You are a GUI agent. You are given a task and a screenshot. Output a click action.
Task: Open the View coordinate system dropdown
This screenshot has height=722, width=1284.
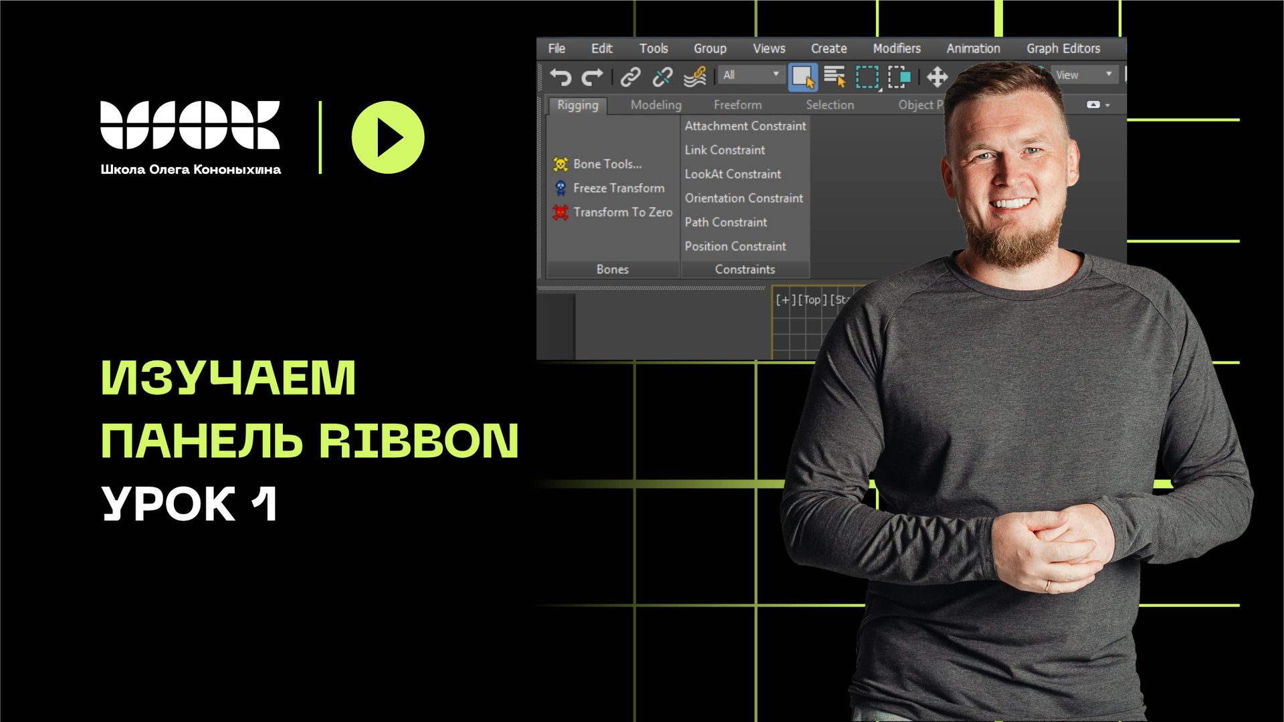1084,75
